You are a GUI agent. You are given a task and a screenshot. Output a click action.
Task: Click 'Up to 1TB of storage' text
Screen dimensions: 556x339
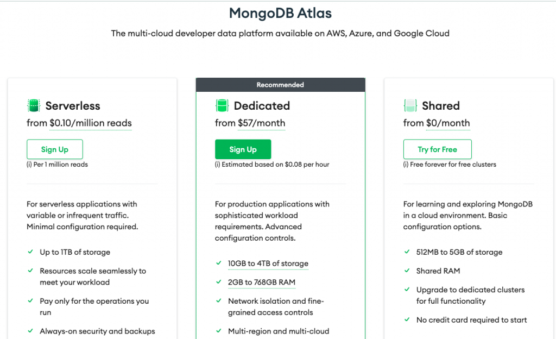[75, 252]
